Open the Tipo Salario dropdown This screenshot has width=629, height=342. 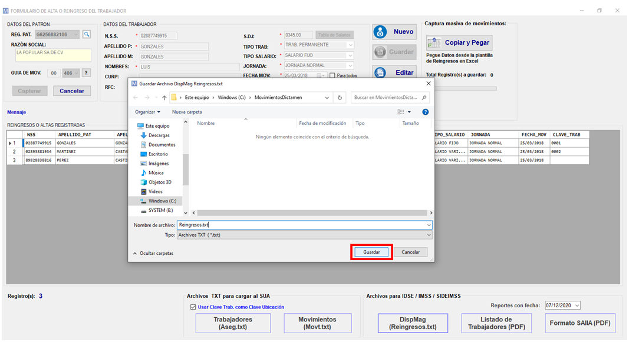pos(350,55)
